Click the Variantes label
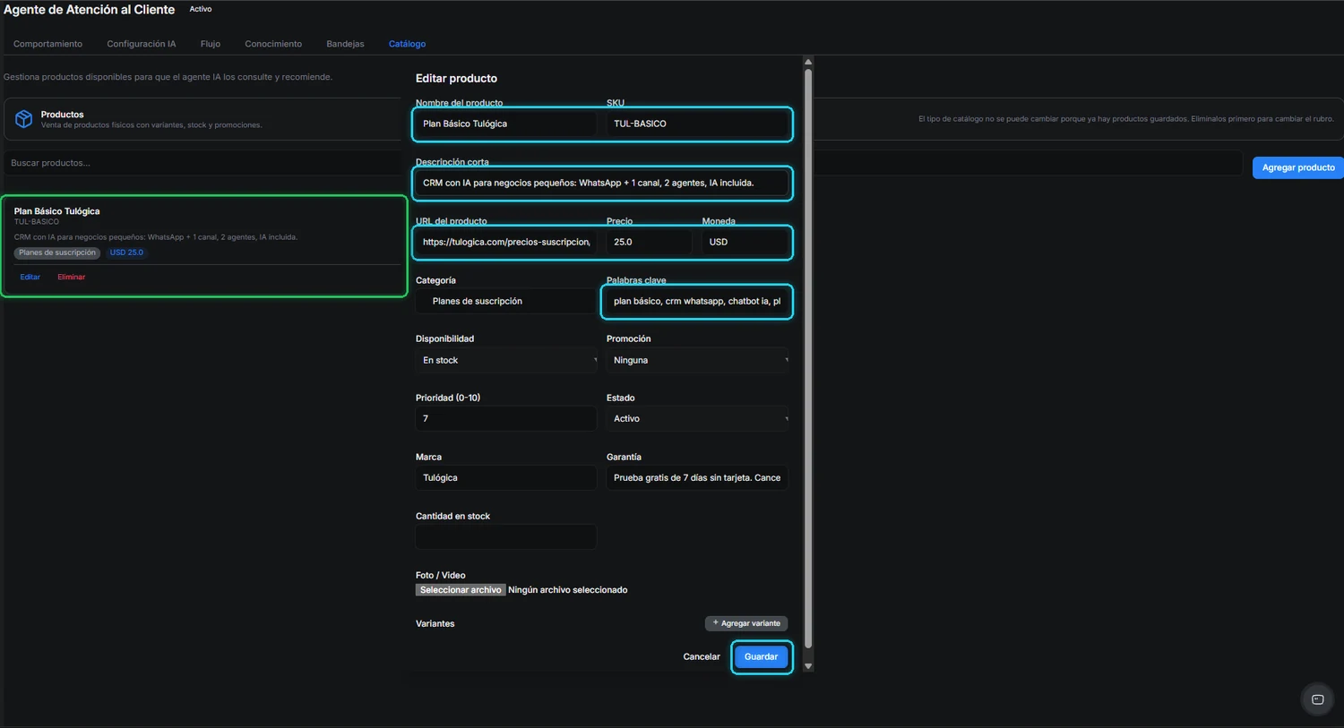The height and width of the screenshot is (728, 1344). click(435, 623)
